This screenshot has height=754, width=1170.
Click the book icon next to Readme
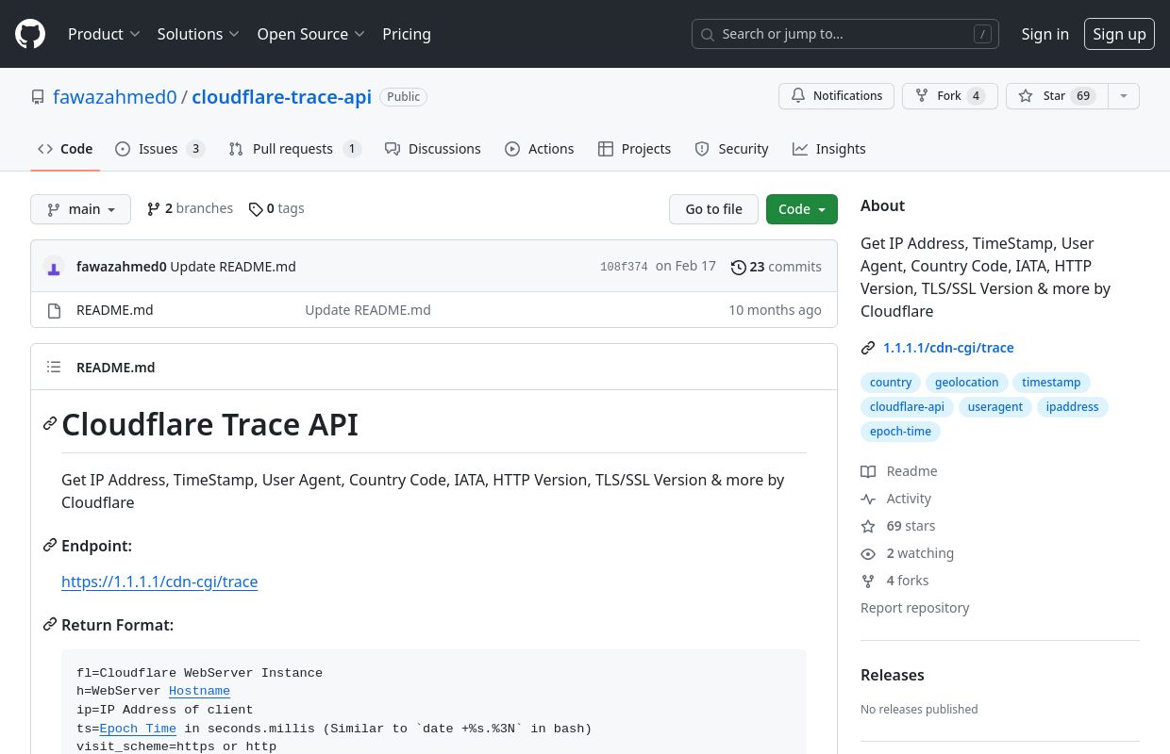coord(868,471)
